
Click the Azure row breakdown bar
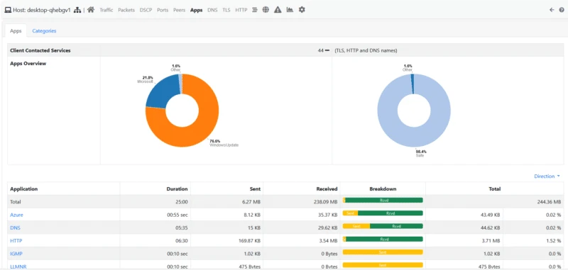(x=383, y=213)
